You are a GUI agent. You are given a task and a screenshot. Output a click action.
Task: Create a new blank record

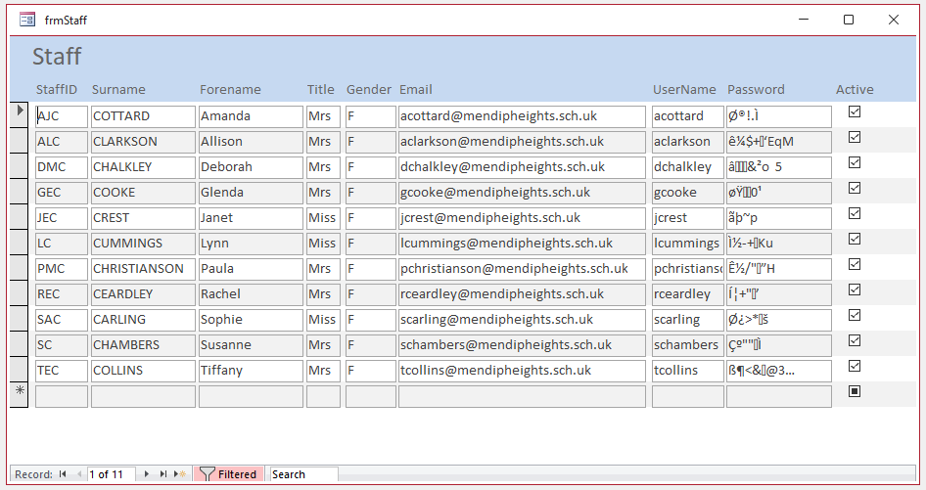click(180, 474)
